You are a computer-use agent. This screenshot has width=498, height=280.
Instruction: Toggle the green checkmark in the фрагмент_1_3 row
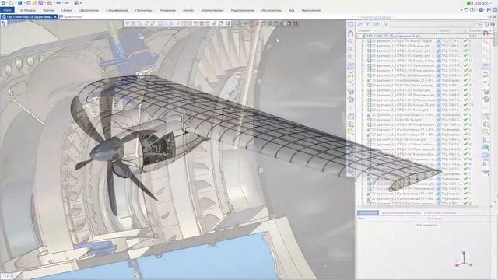tap(465, 51)
